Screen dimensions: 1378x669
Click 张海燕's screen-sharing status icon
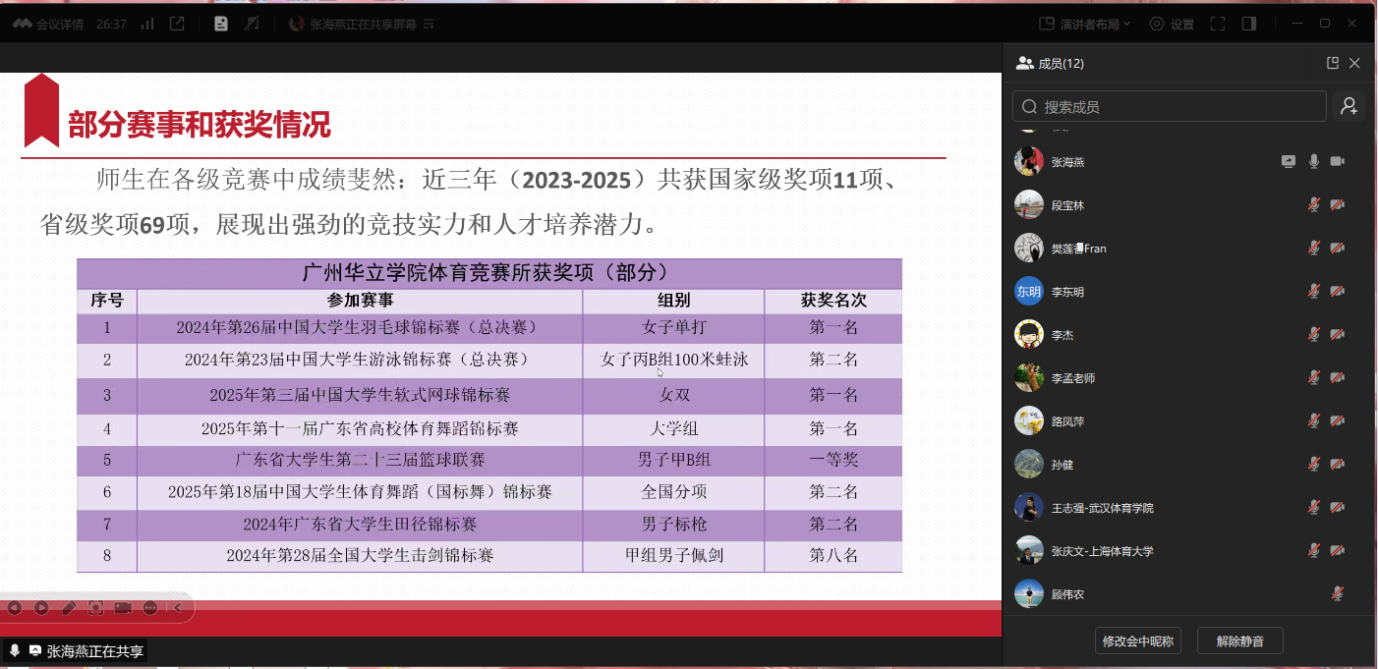(x=1289, y=161)
